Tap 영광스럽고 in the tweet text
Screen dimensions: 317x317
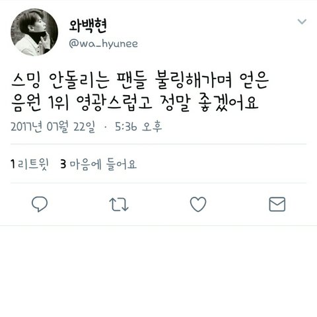tap(114, 103)
